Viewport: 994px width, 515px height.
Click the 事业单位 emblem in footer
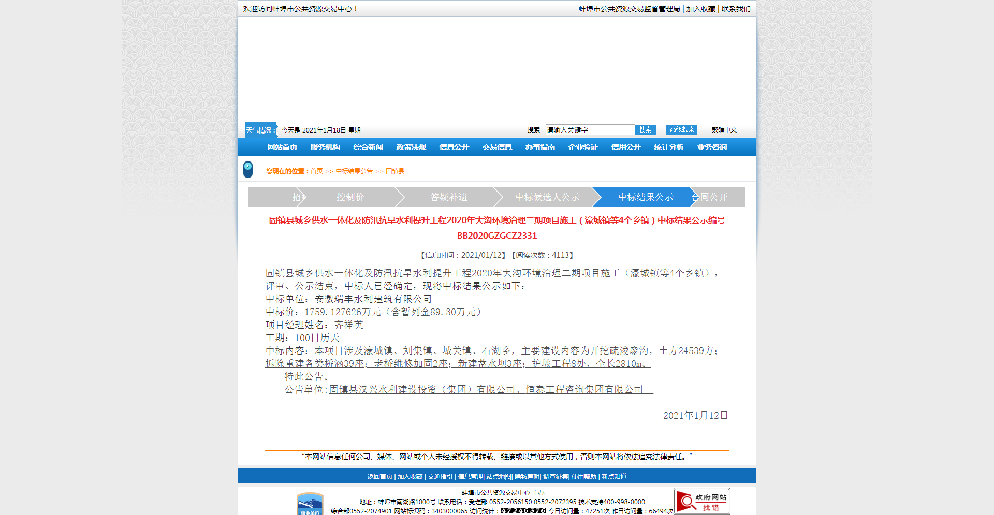point(310,505)
